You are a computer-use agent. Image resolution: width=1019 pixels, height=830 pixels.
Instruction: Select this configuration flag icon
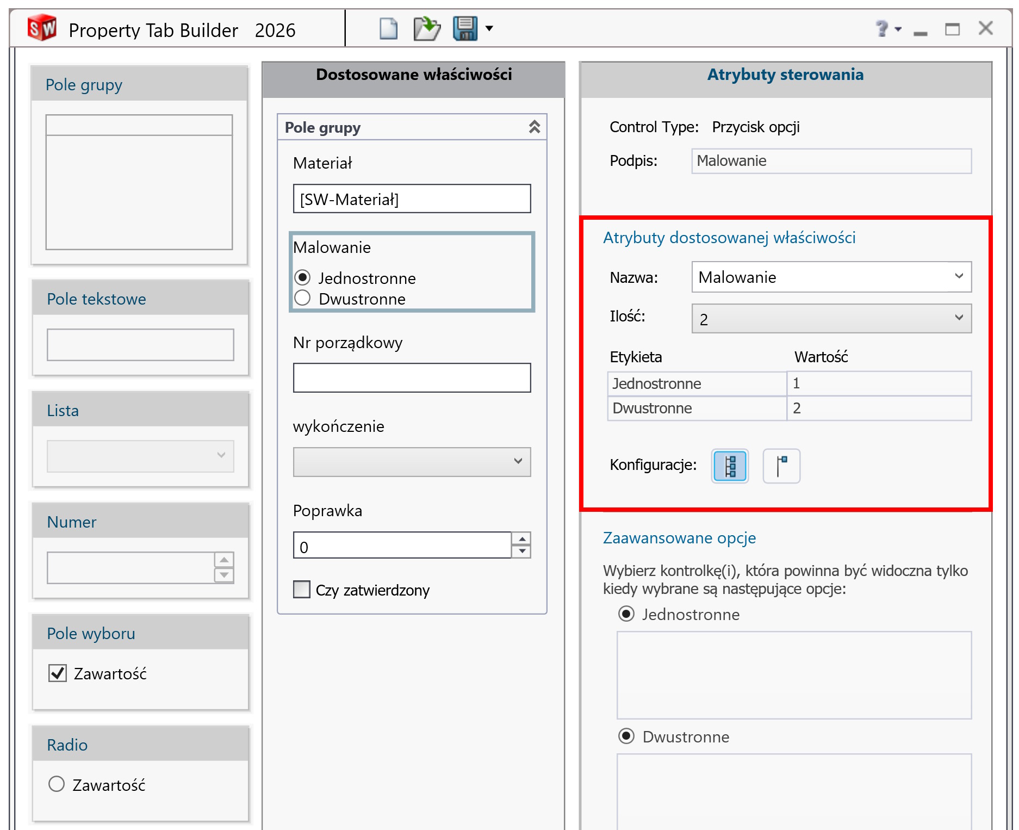[781, 466]
